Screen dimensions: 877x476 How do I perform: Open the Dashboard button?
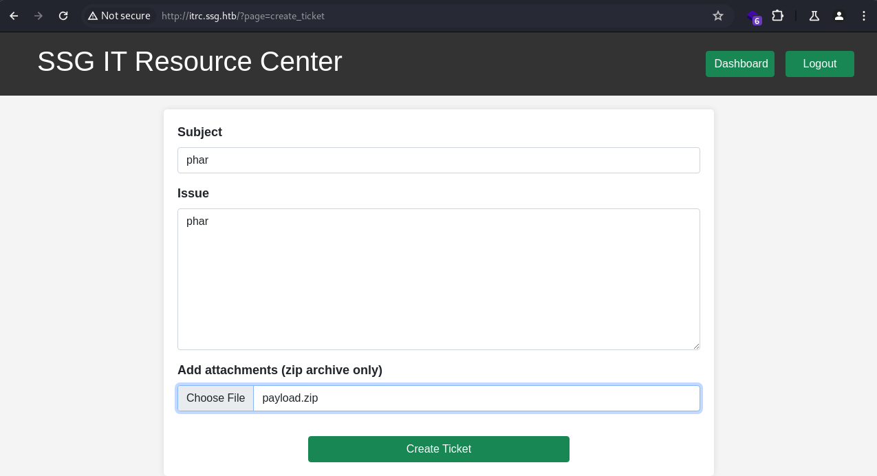740,64
